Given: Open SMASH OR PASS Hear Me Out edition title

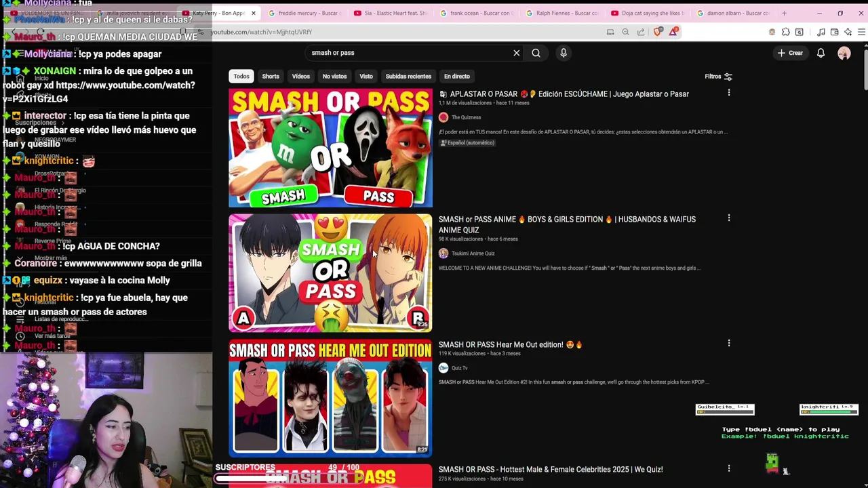Looking at the screenshot, I should [510, 344].
